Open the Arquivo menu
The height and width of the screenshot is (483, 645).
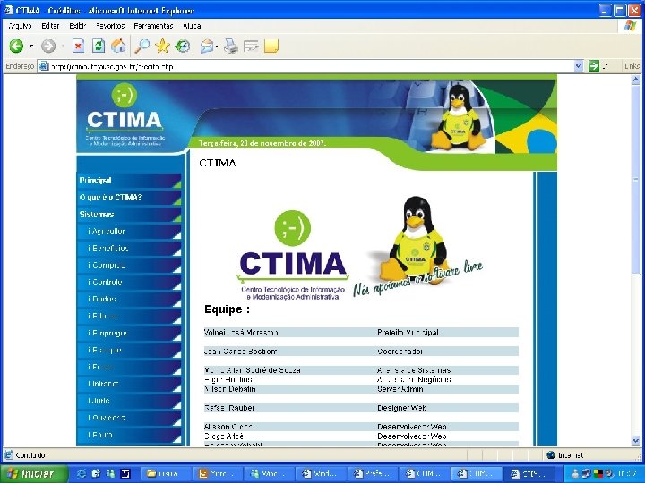tap(20, 26)
